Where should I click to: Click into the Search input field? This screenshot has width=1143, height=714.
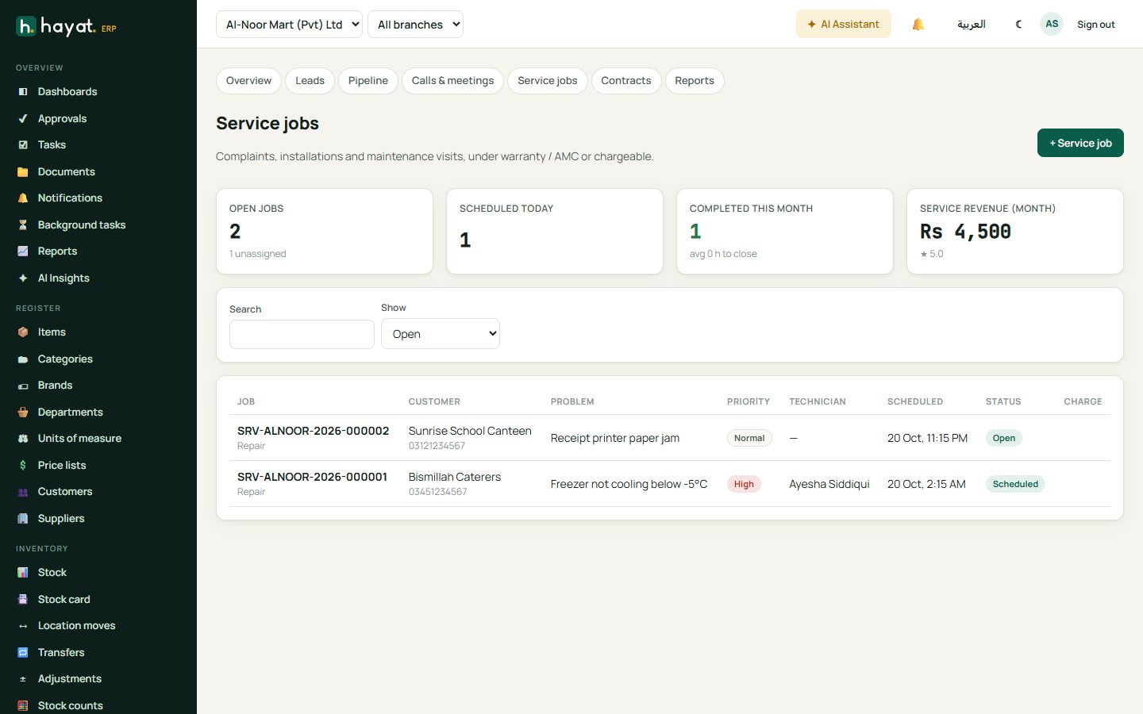302,335
